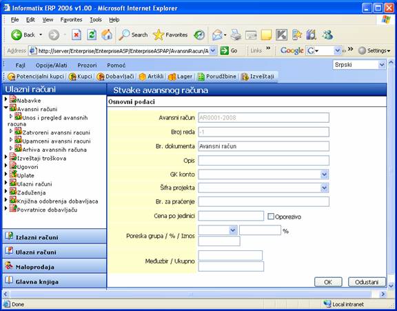Image resolution: width=397 pixels, height=311 pixels.
Task: Open the address bar URL dropdown
Action: point(213,50)
